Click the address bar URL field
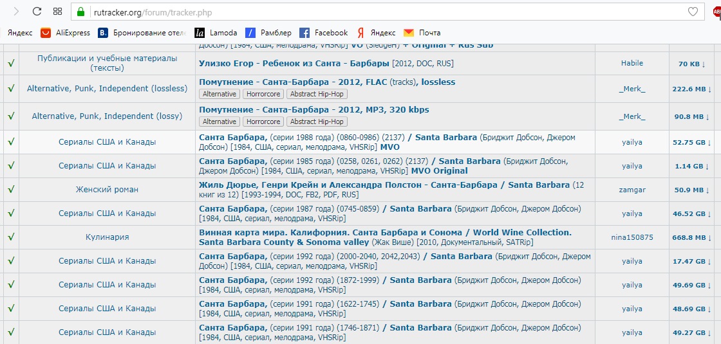The width and height of the screenshot is (721, 344). pyautogui.click(x=386, y=12)
